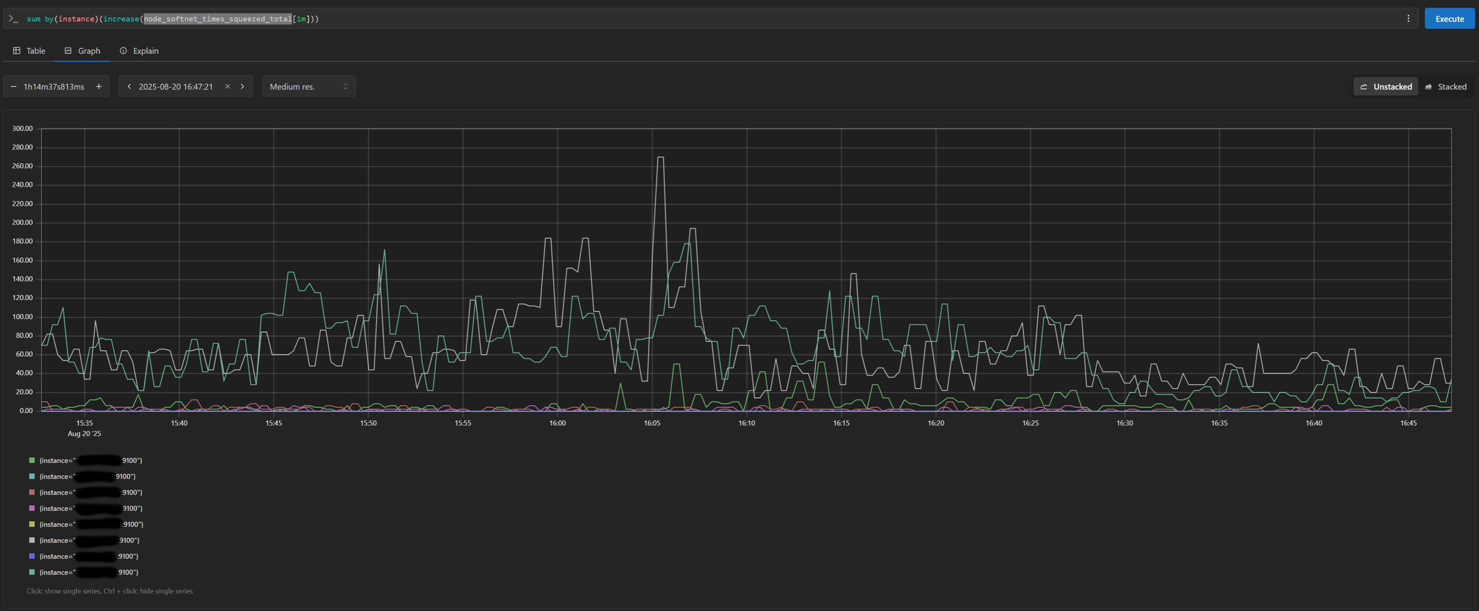Image resolution: width=1479 pixels, height=611 pixels.
Task: Clear the end time using the X icon
Action: point(228,86)
